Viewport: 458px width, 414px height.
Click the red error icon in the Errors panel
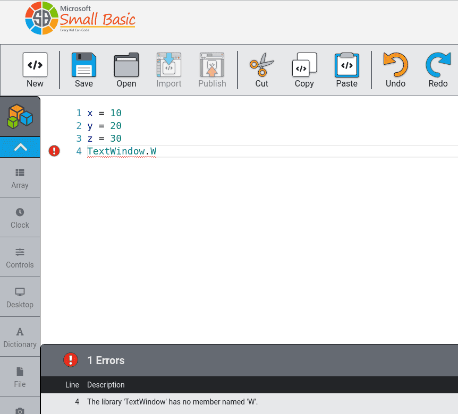point(71,360)
